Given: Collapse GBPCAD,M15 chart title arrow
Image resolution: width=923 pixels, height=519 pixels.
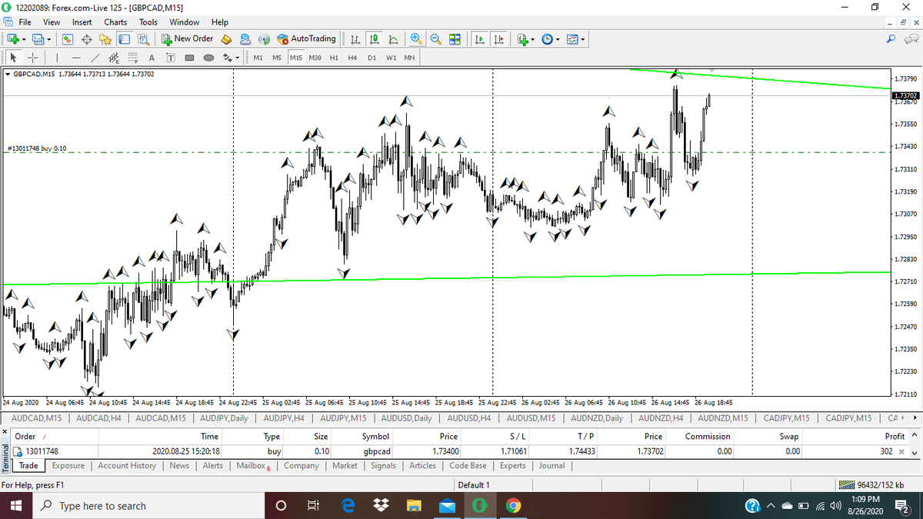Looking at the screenshot, I should 8,75.
